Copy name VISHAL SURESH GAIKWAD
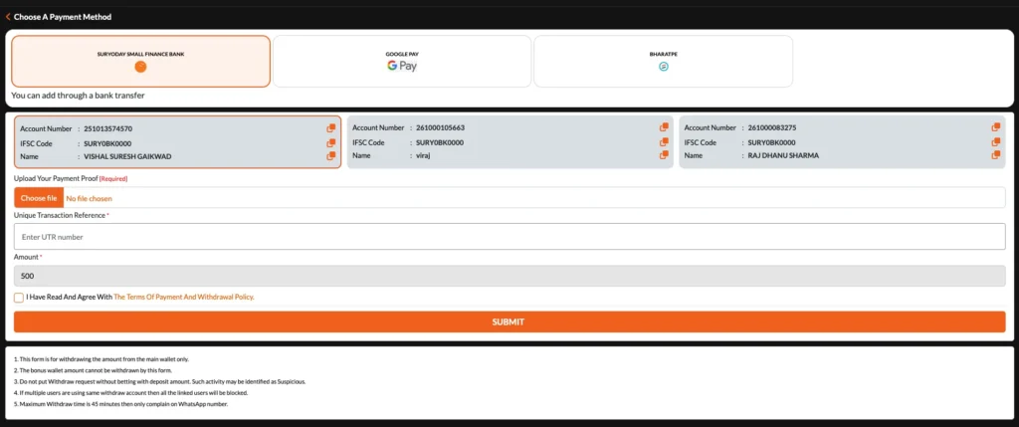 coord(331,155)
